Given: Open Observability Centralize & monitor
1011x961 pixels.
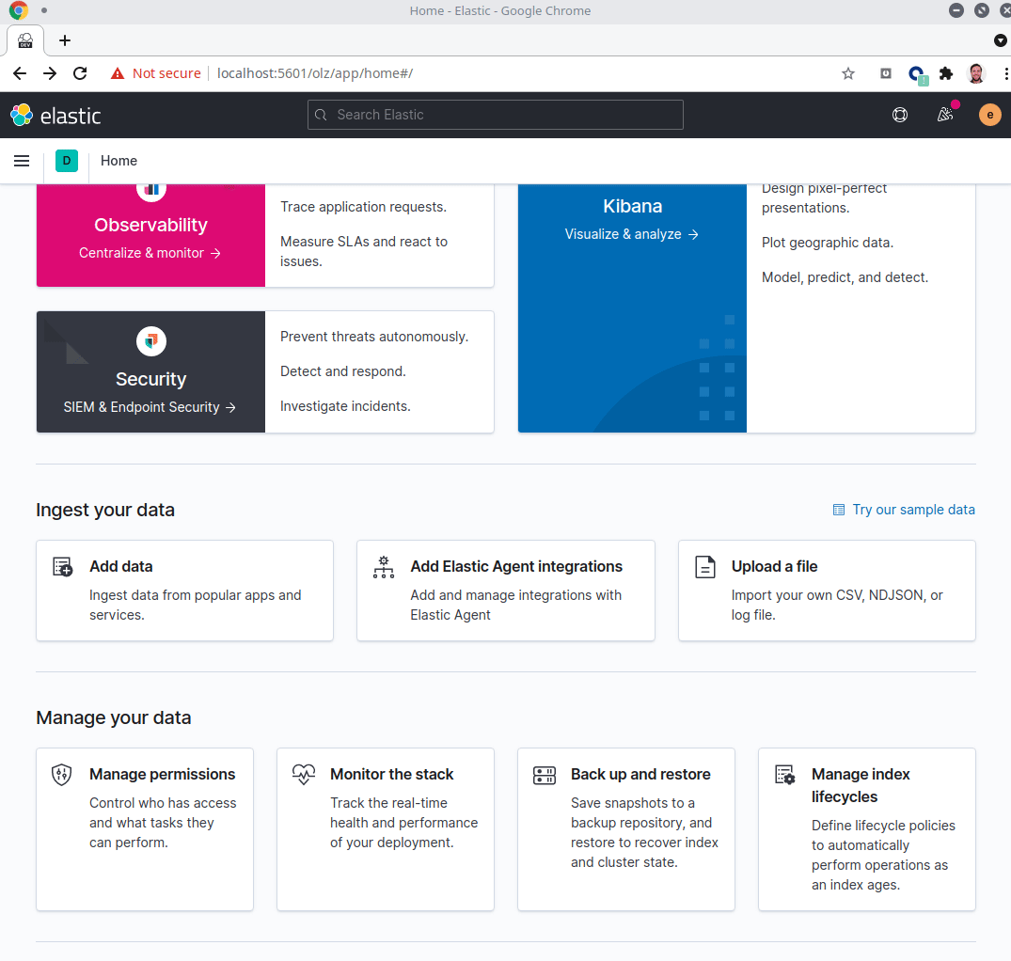Looking at the screenshot, I should point(150,253).
